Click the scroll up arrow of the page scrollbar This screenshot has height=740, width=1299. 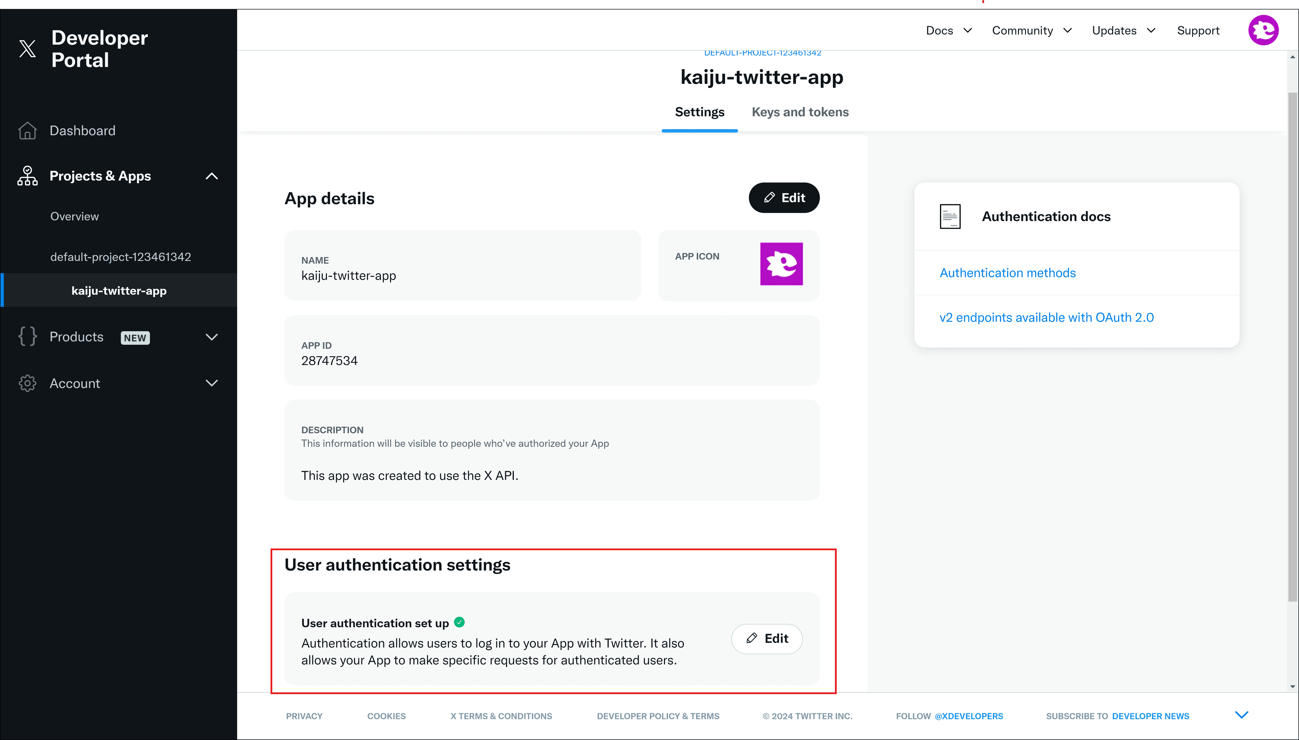coord(1292,56)
